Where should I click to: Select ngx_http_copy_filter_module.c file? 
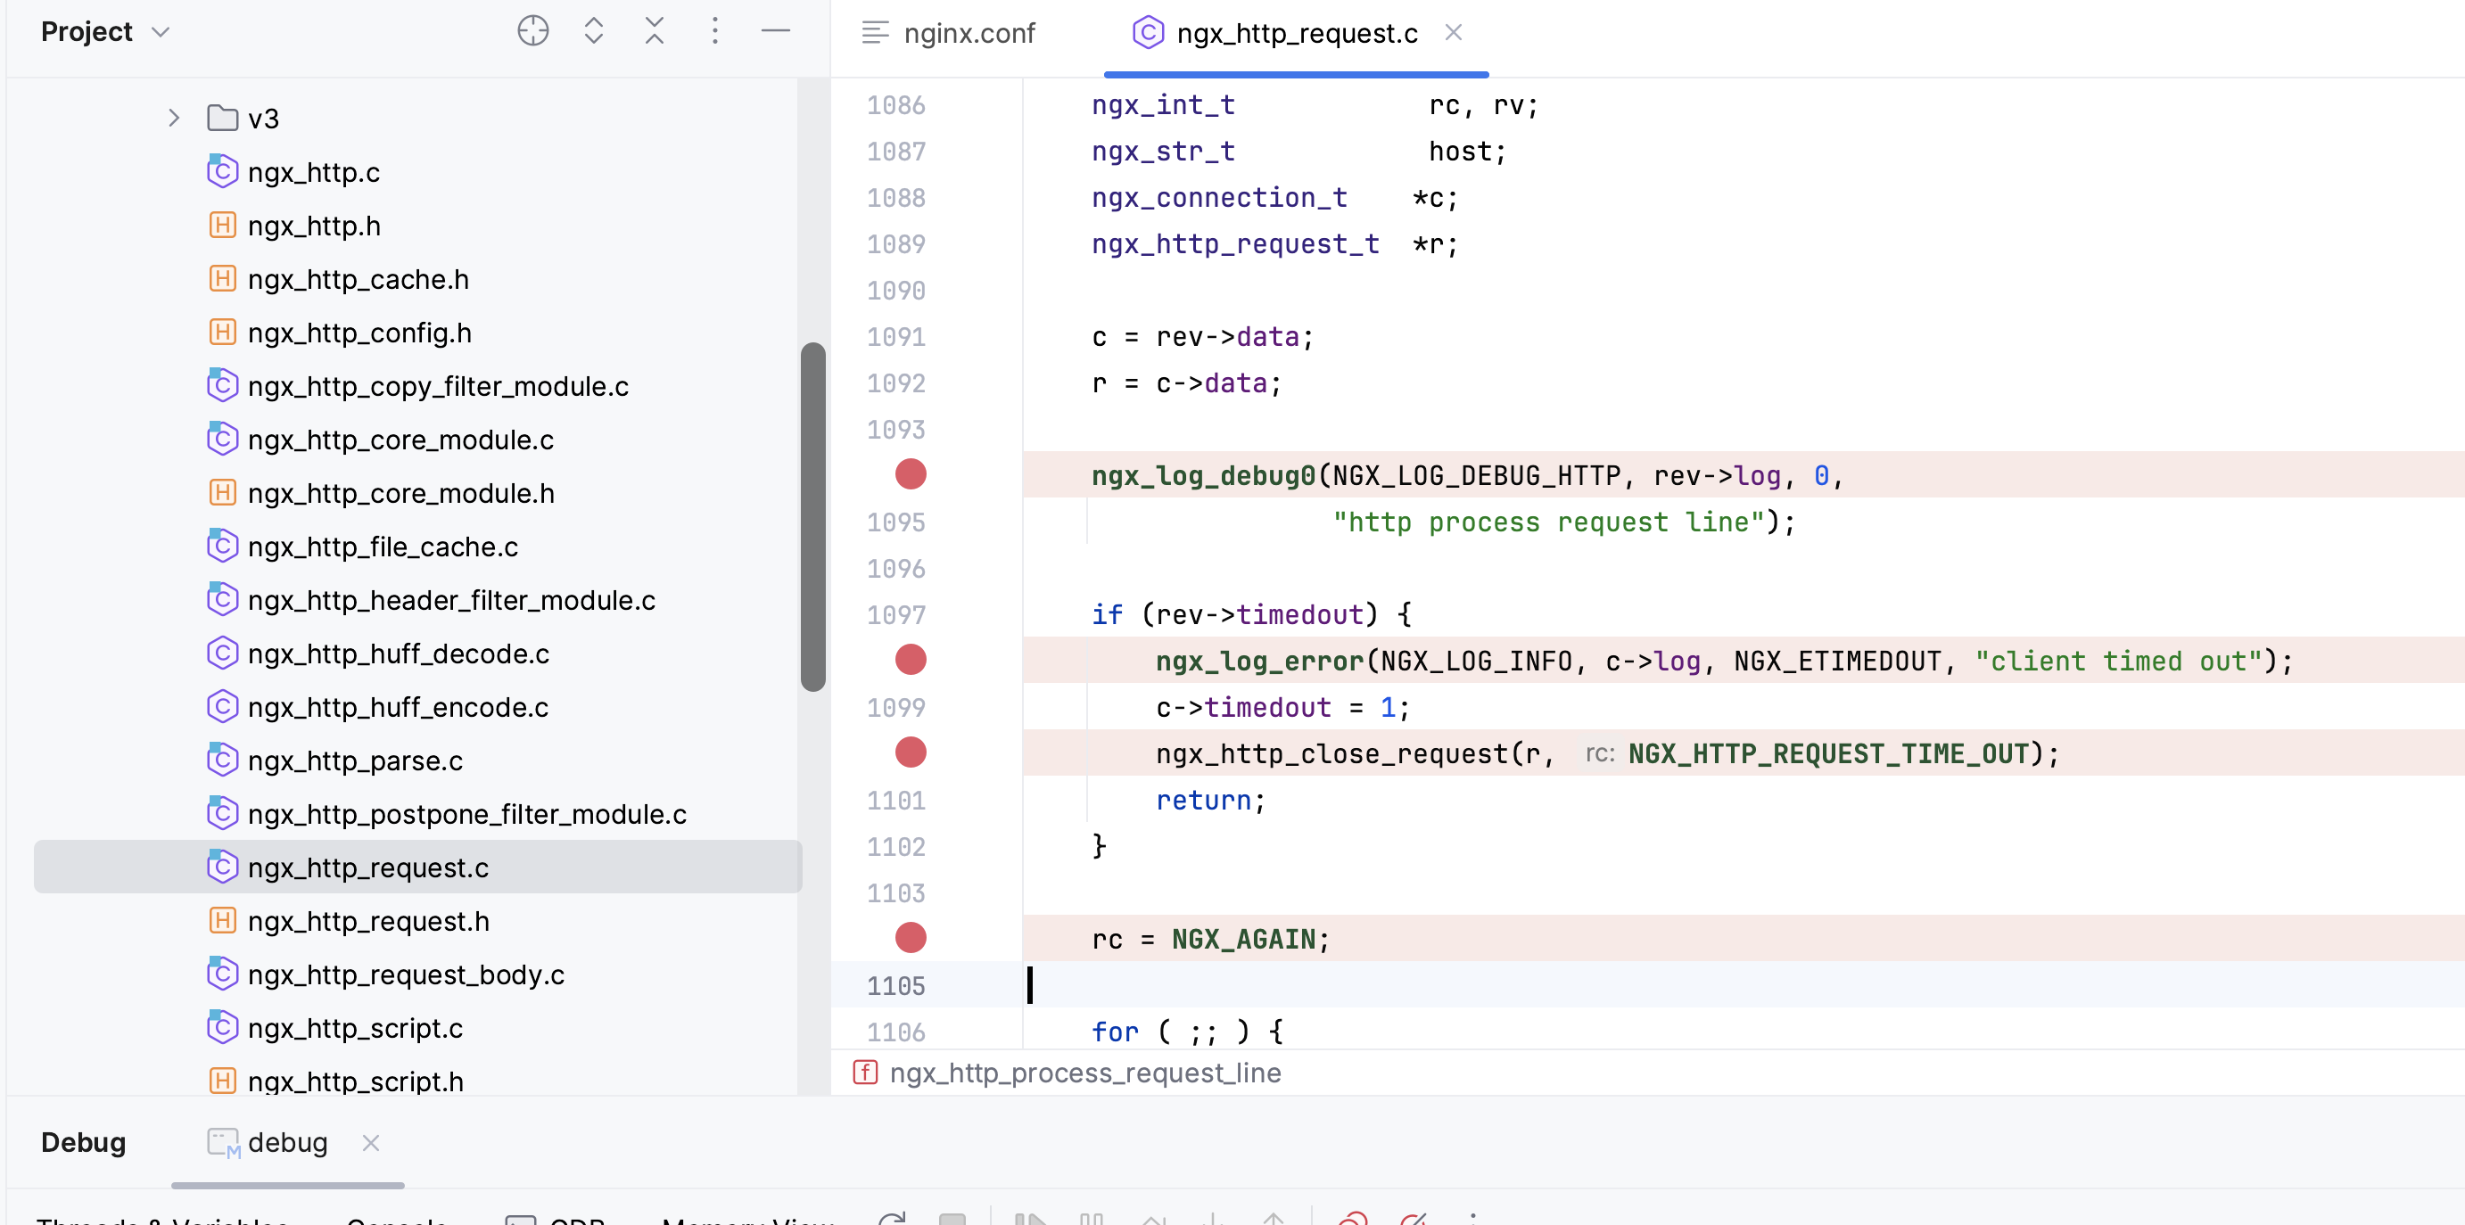click(x=437, y=386)
